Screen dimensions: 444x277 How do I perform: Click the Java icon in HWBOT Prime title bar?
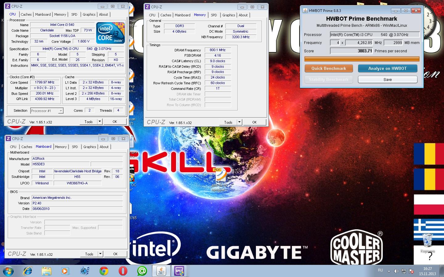point(305,10)
